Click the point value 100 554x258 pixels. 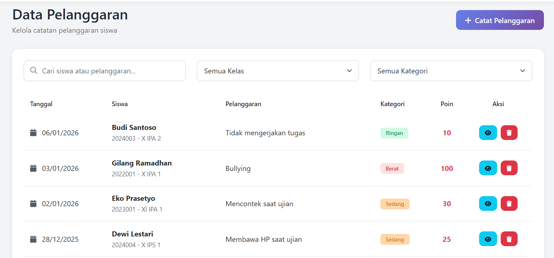point(447,168)
